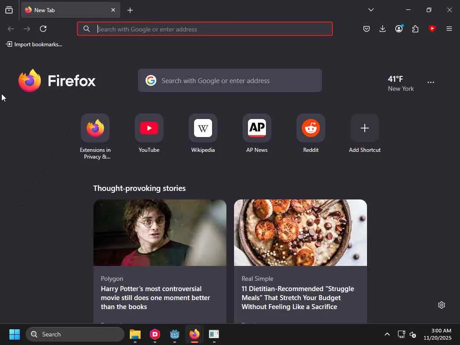
Task: Go forward with the forward arrow
Action: (27, 29)
